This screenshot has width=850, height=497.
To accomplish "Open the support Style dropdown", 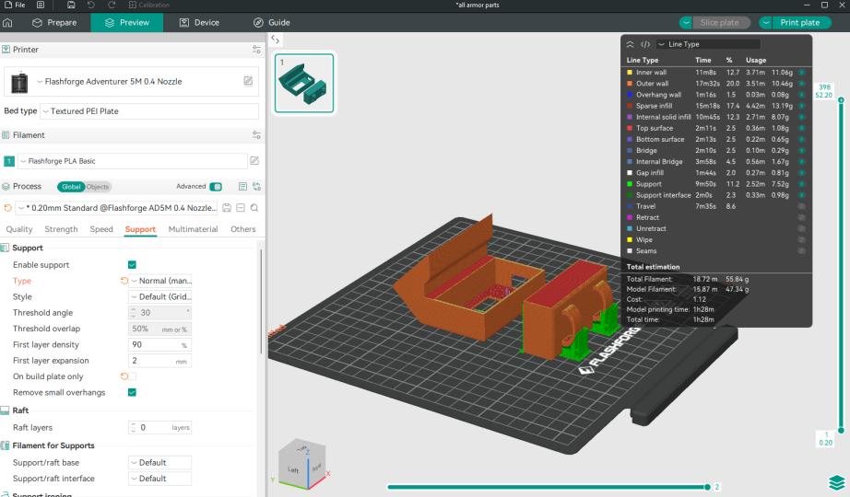I will 160,296.
